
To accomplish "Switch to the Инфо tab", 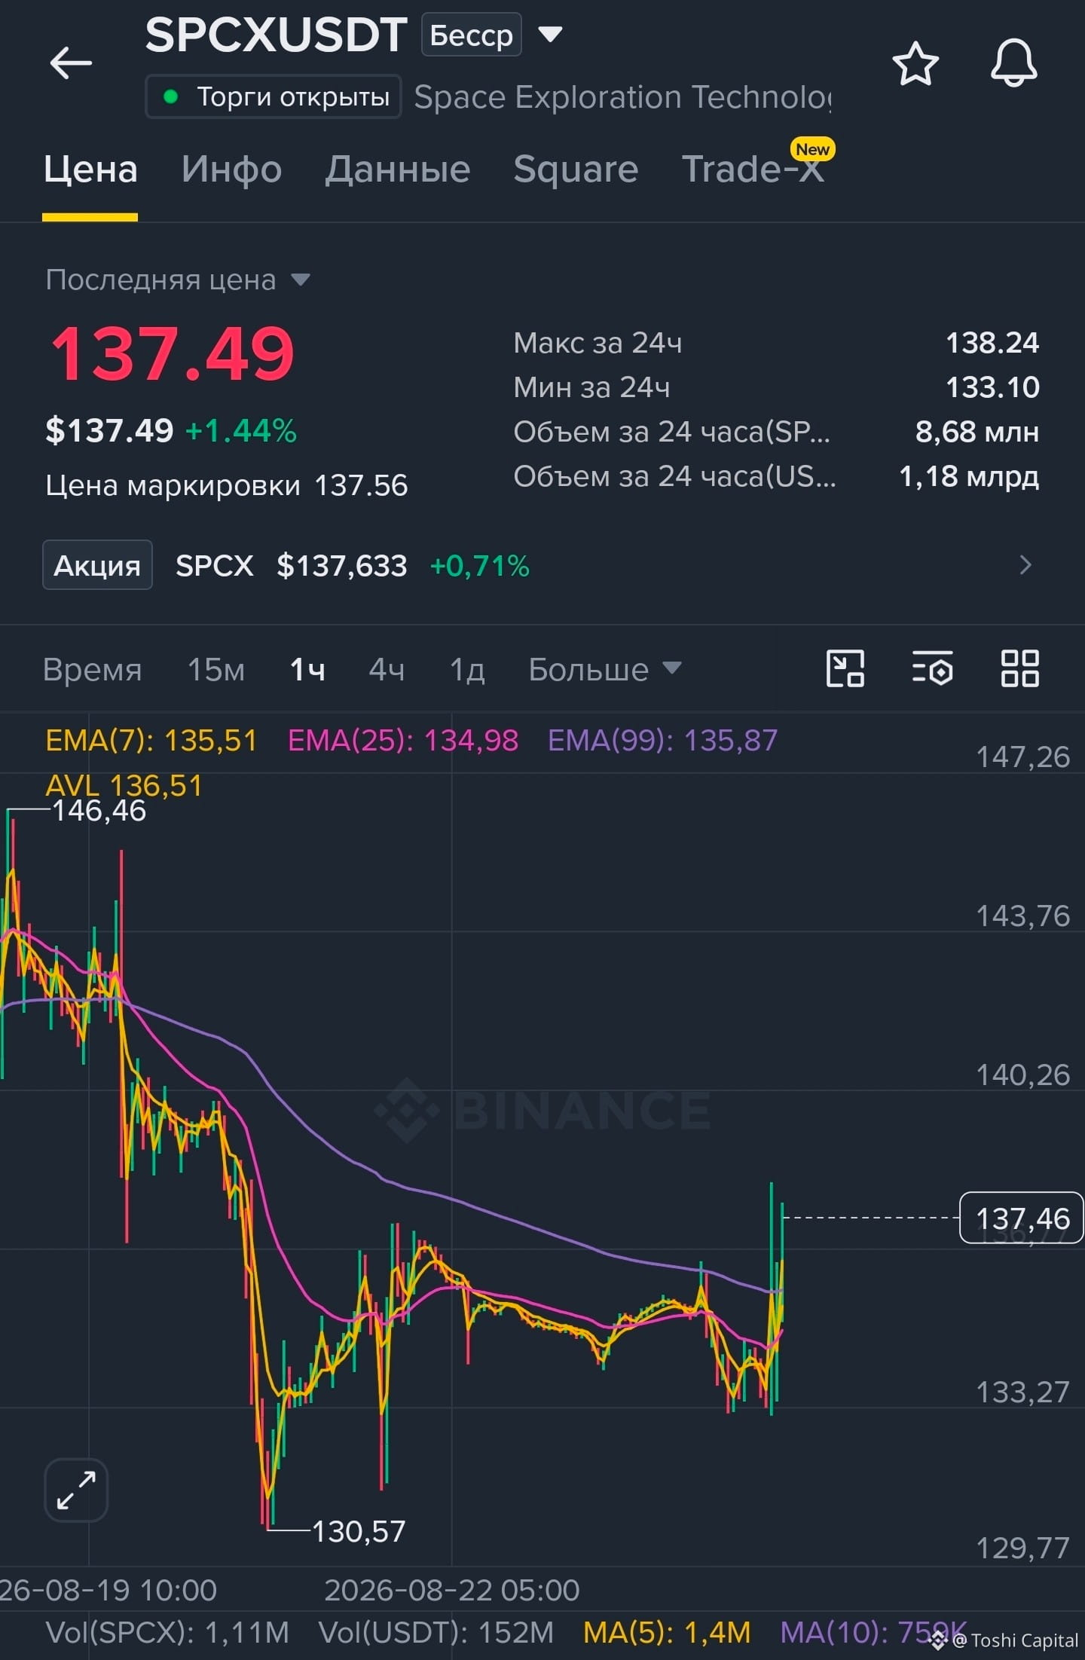I will coord(231,169).
